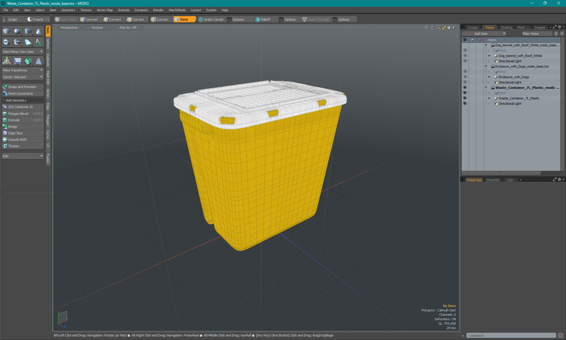
Task: Click the viewport rotate icon
Action: (x=432, y=28)
